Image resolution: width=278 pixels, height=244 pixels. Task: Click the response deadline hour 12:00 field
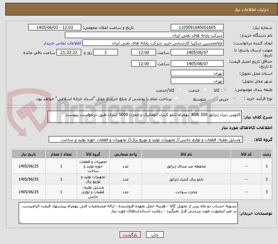coord(144,52)
